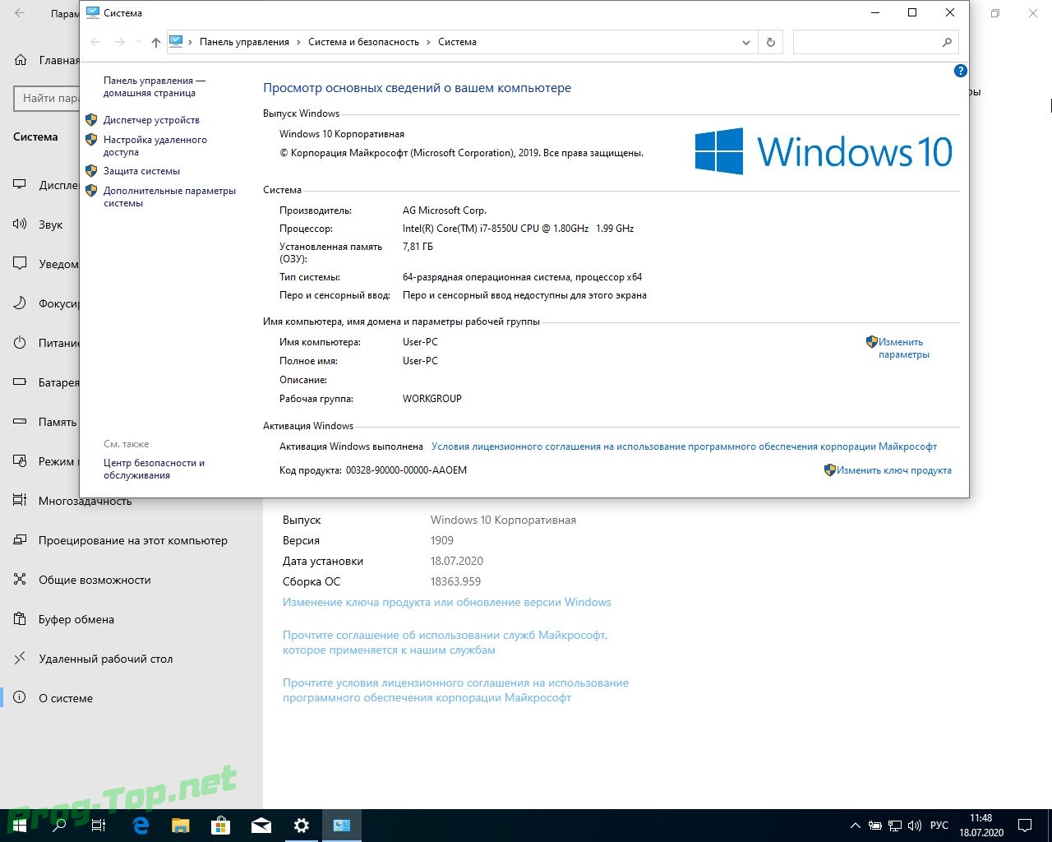Select Буфер обмена in Settings sidebar
Screen dimensions: 1052x842
tap(131, 619)
